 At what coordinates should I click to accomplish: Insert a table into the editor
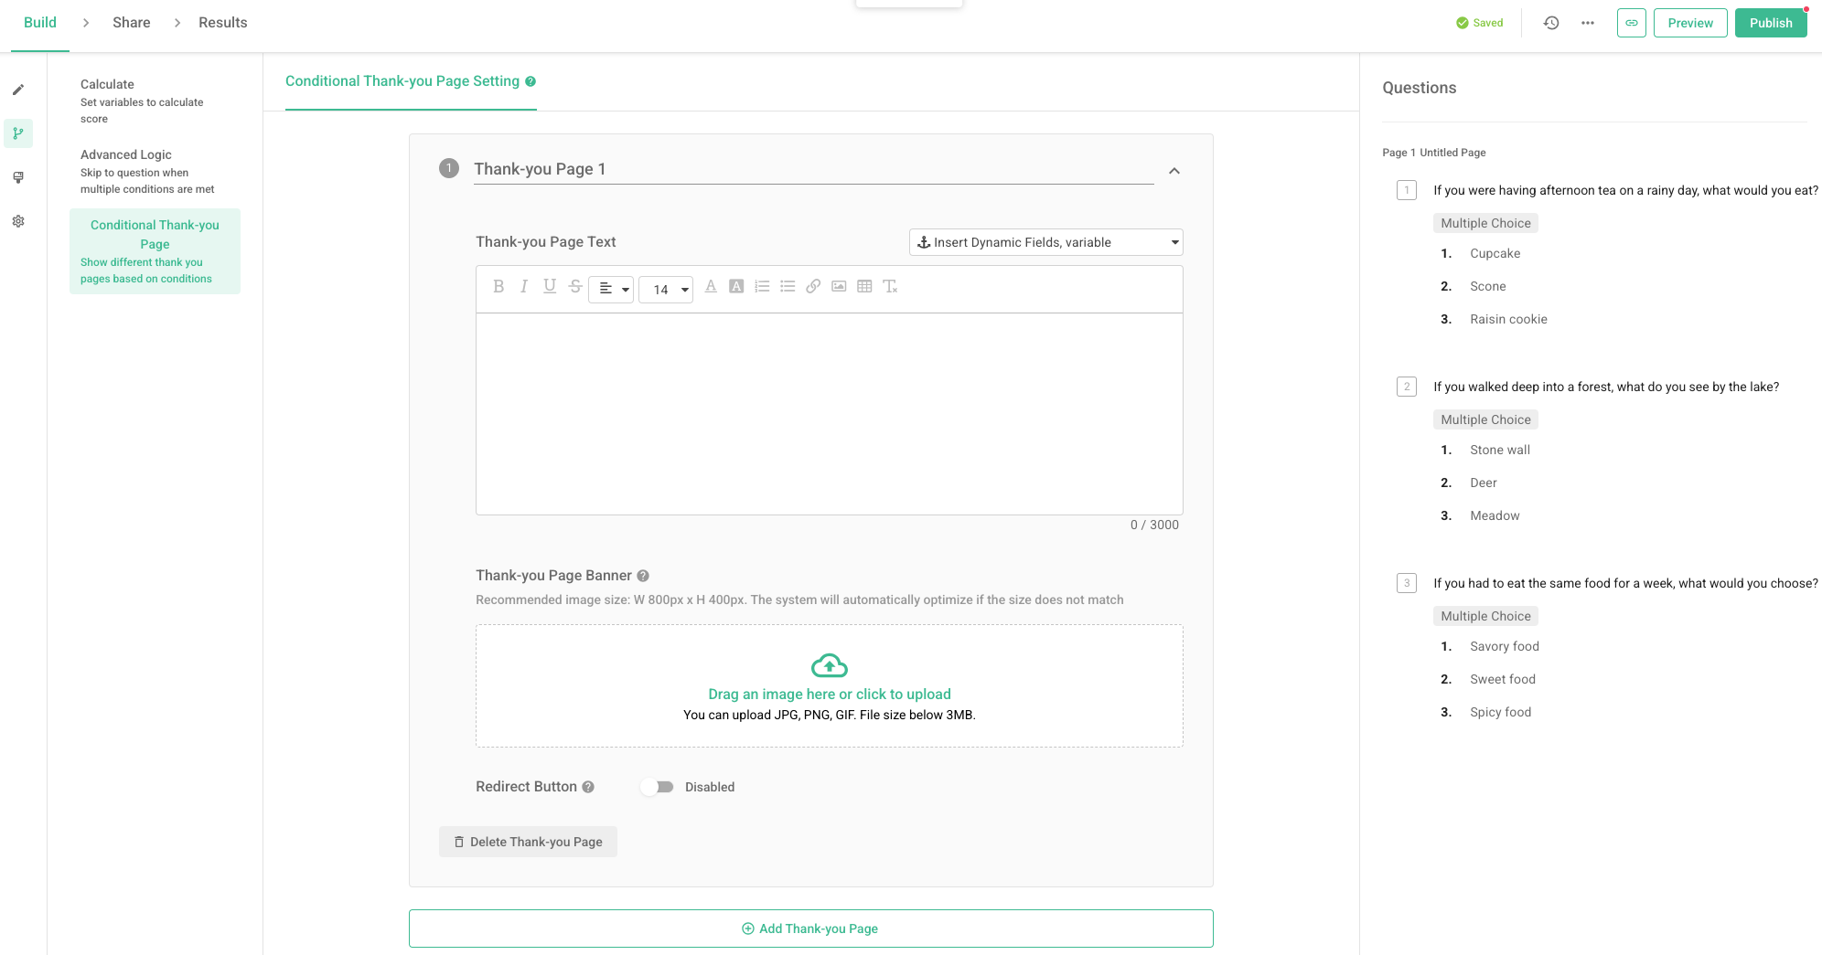864,286
